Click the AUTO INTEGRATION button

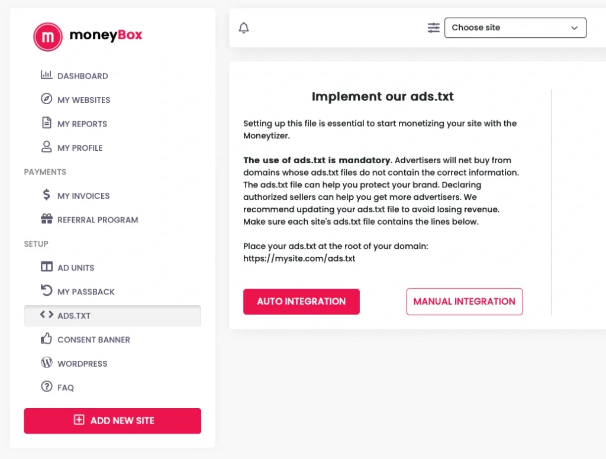pos(301,301)
